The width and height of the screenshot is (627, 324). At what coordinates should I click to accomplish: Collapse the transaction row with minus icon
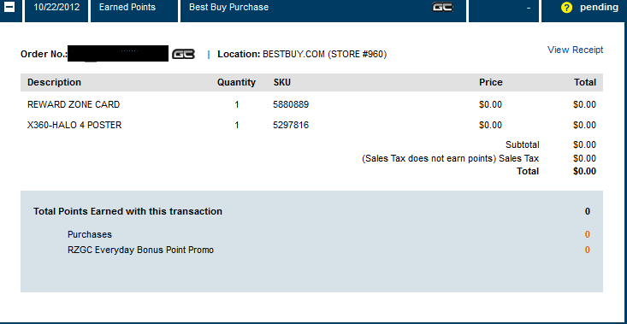pos(9,7)
